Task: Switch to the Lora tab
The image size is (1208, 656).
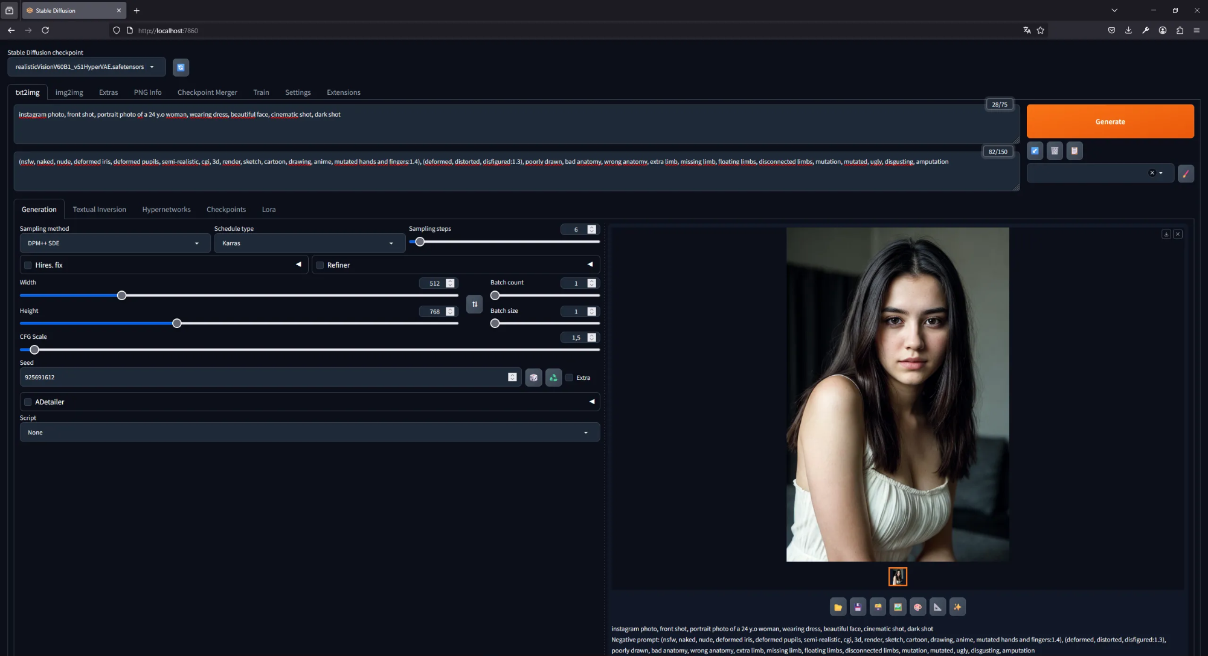Action: (x=269, y=210)
